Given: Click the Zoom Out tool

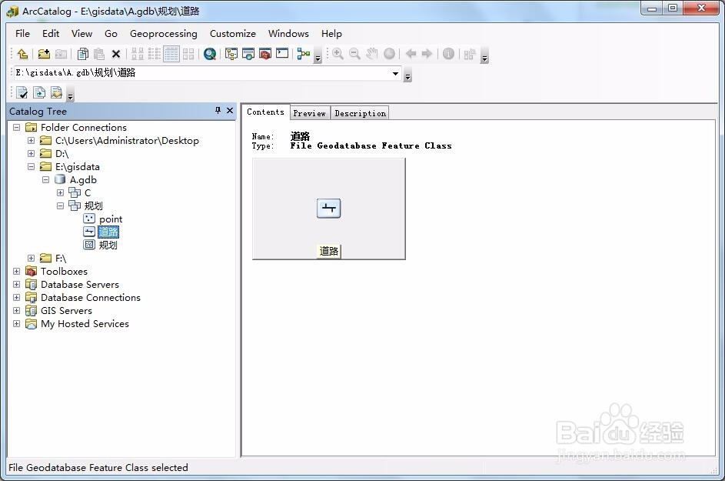Looking at the screenshot, I should click(x=354, y=54).
